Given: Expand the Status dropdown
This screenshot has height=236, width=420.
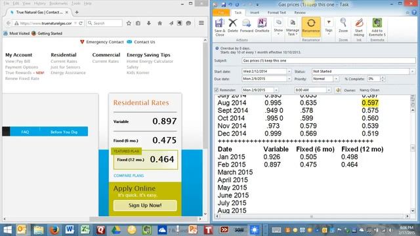Looking at the screenshot, I should click(412, 71).
